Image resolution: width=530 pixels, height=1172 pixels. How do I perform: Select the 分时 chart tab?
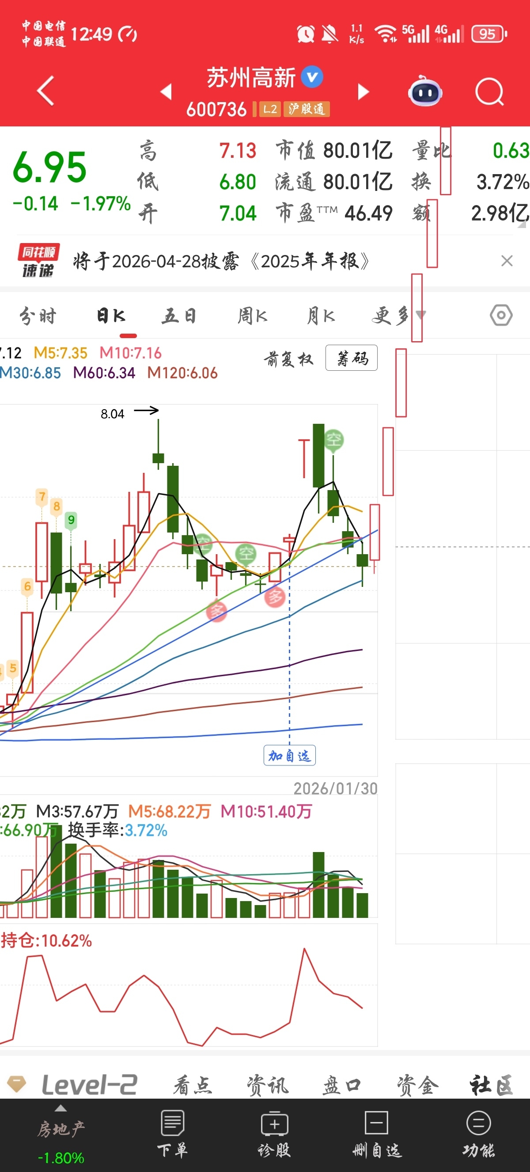pos(38,315)
